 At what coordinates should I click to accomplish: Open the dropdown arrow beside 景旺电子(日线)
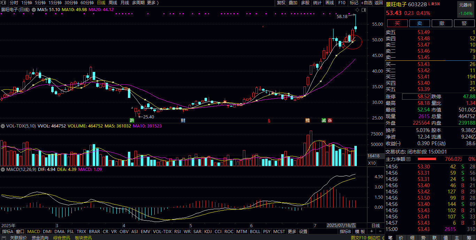pos(34,10)
